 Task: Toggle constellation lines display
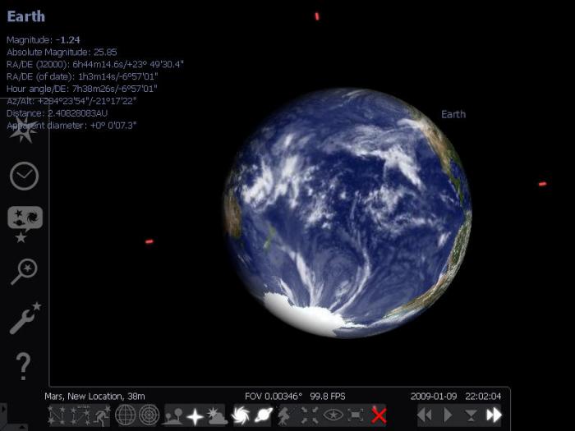tap(57, 415)
